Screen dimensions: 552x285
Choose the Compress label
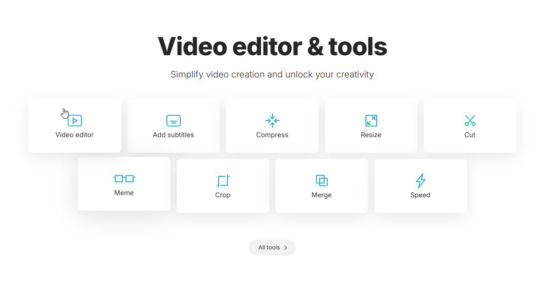(272, 135)
